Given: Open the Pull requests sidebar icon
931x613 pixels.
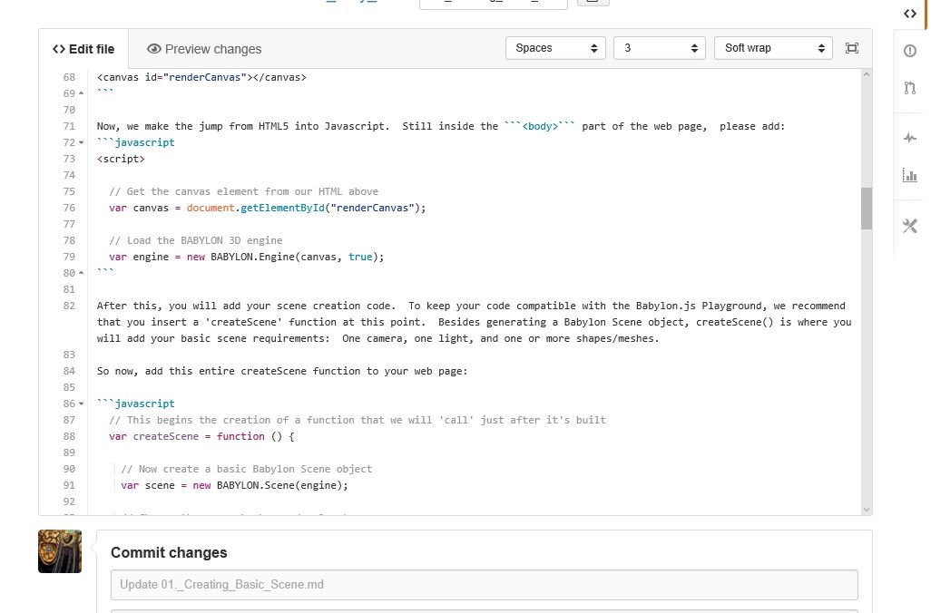Looking at the screenshot, I should click(909, 89).
